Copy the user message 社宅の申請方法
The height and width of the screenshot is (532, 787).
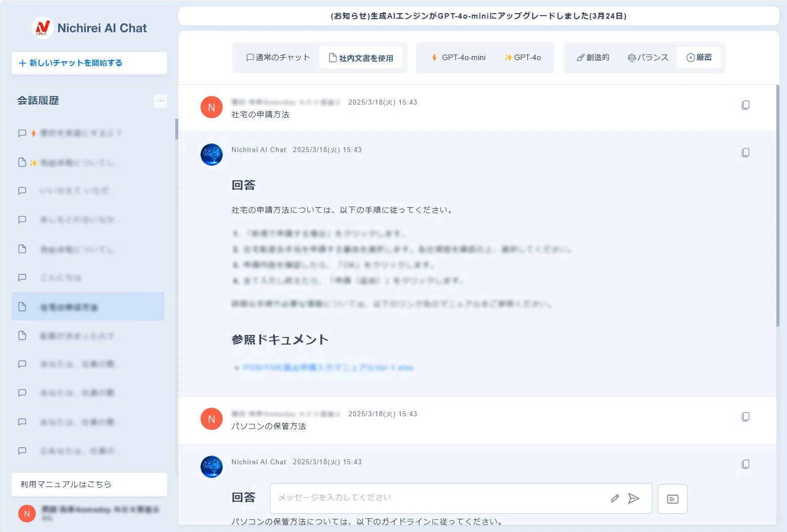[x=746, y=105]
